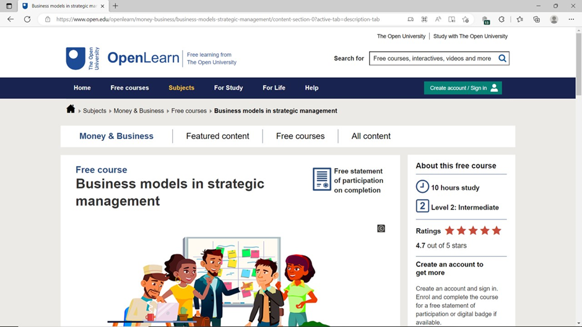The height and width of the screenshot is (327, 582).
Task: Close the Business models browser tab
Action: click(102, 6)
